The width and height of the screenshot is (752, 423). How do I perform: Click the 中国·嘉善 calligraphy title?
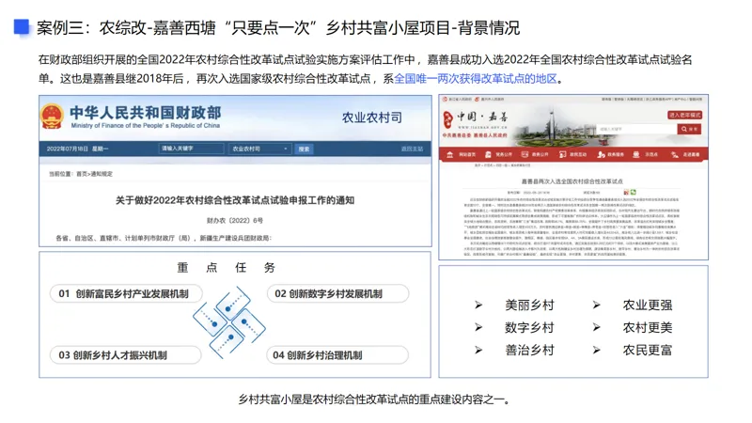(481, 117)
